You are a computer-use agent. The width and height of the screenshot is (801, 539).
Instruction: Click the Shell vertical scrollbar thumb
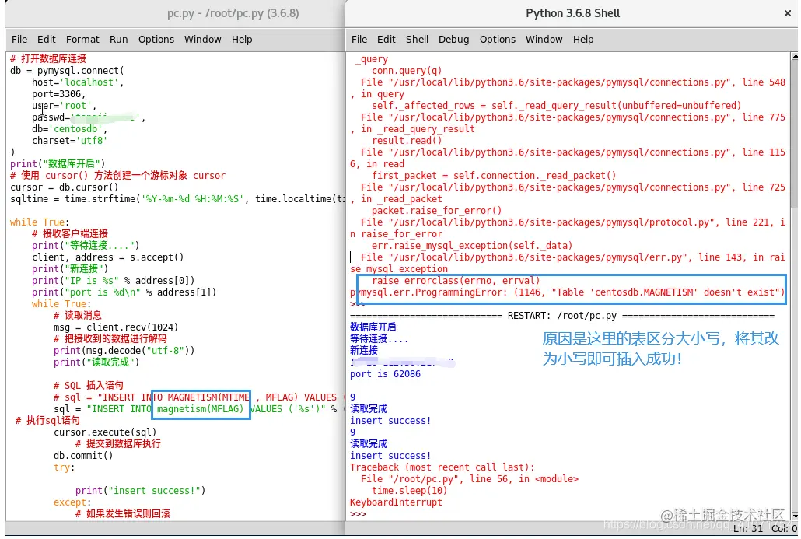794,133
